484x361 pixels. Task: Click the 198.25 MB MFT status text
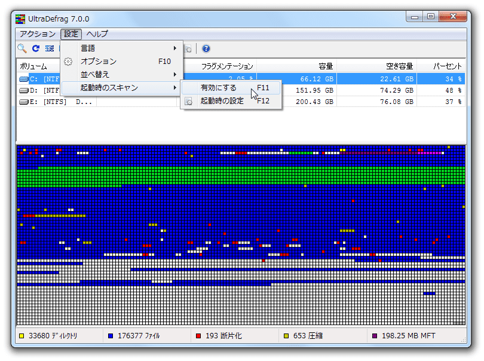click(408, 336)
